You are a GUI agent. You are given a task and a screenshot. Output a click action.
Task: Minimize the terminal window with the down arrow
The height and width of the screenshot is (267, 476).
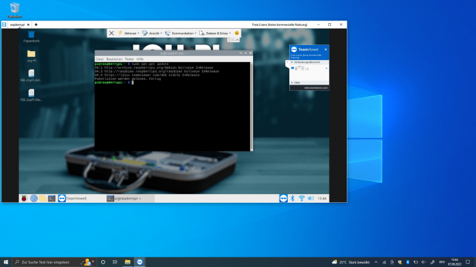pyautogui.click(x=241, y=53)
